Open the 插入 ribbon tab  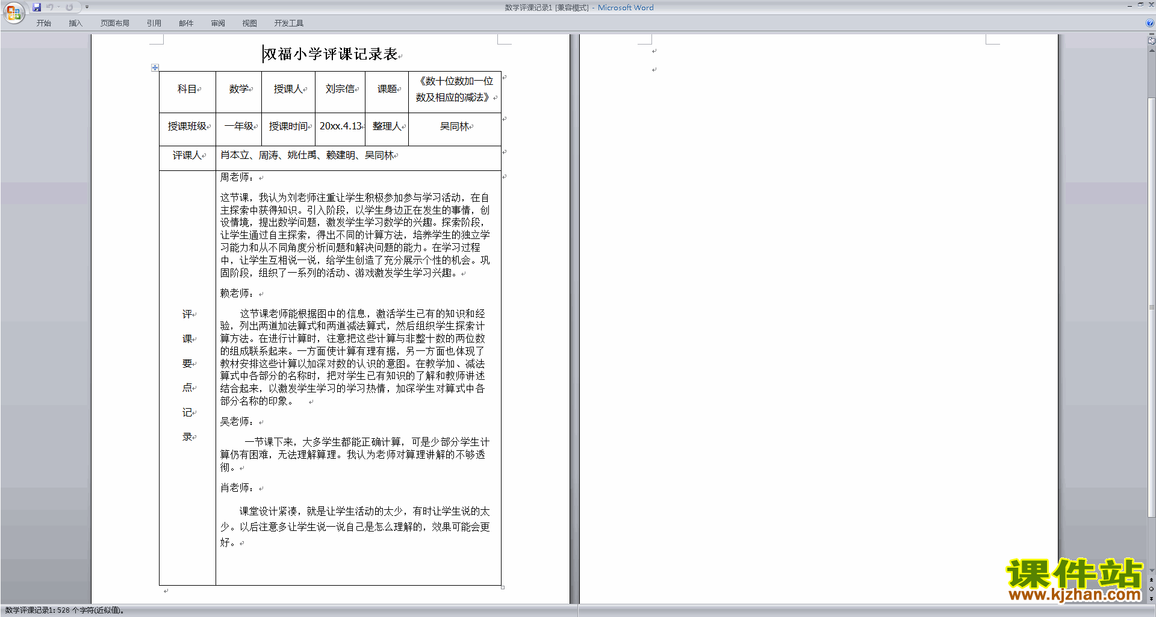[x=75, y=23]
